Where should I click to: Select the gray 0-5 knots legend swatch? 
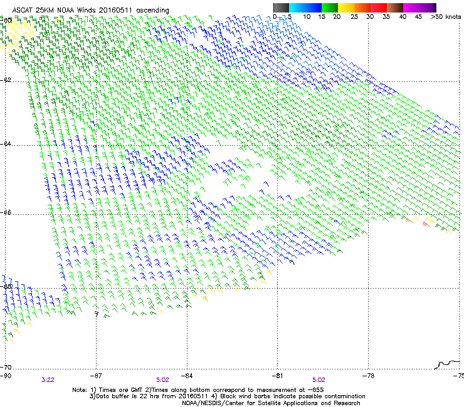(281, 8)
